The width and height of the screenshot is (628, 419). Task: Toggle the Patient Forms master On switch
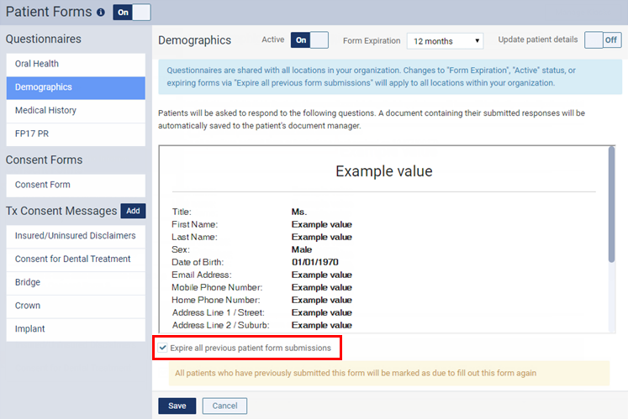tap(131, 13)
